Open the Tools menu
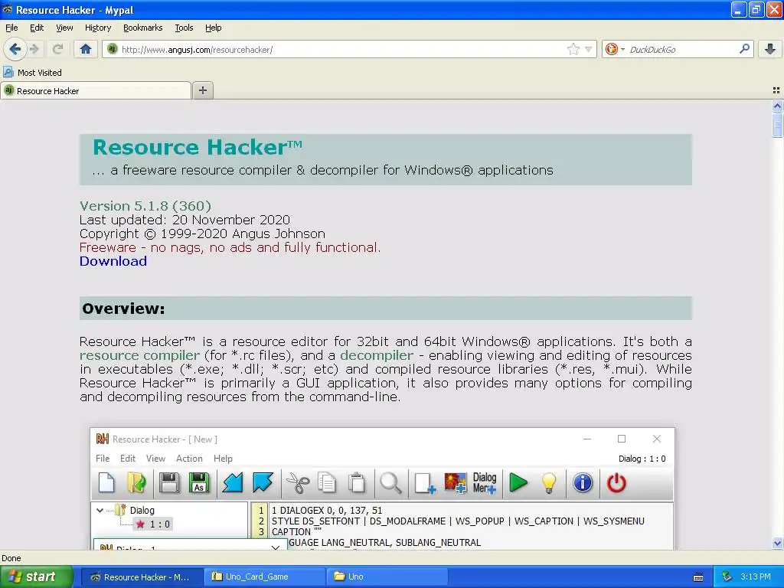784x588 pixels. pos(184,28)
